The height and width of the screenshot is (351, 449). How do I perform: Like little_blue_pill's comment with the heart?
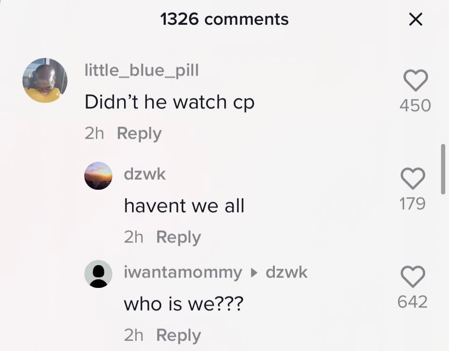pyautogui.click(x=415, y=80)
